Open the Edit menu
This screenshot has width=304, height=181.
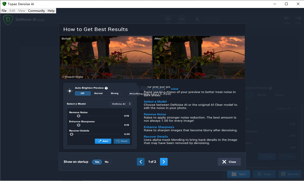click(12, 11)
